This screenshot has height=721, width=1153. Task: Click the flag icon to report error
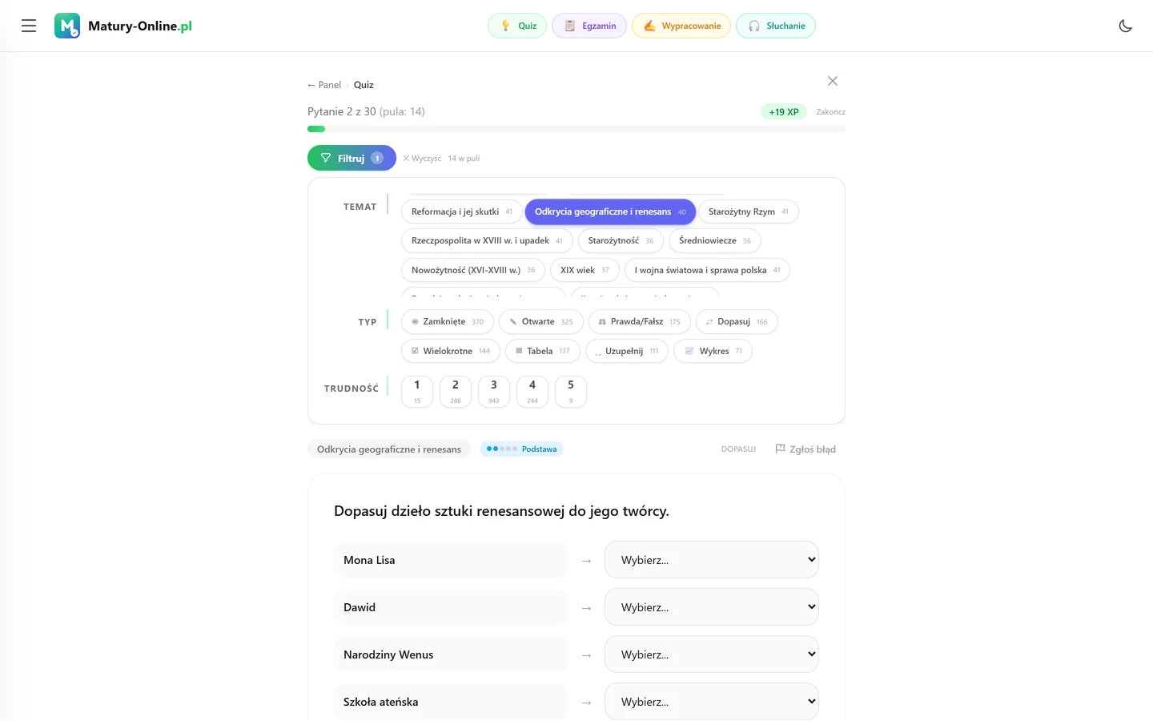tap(781, 449)
